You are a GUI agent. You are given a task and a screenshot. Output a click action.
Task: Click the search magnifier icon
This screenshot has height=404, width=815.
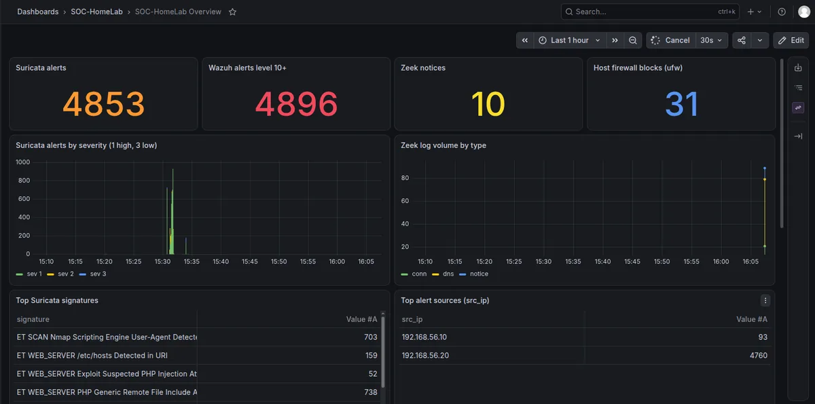569,12
